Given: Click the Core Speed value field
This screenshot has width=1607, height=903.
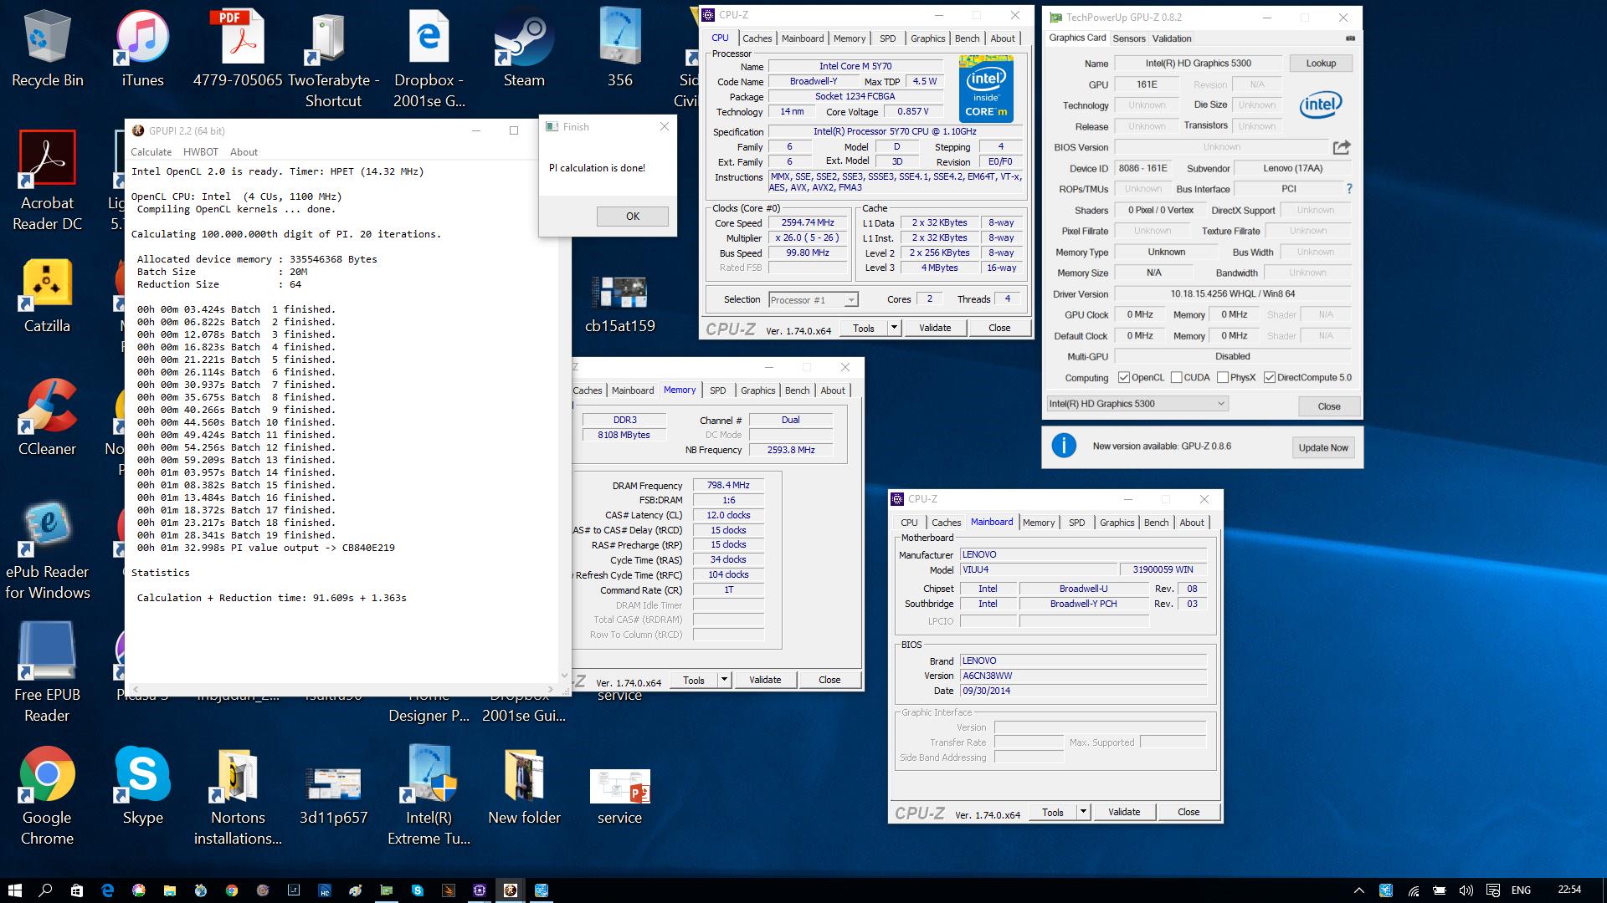Looking at the screenshot, I should 808,223.
